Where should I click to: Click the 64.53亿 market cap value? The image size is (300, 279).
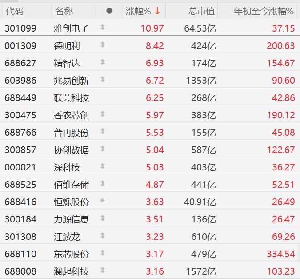[x=200, y=29]
